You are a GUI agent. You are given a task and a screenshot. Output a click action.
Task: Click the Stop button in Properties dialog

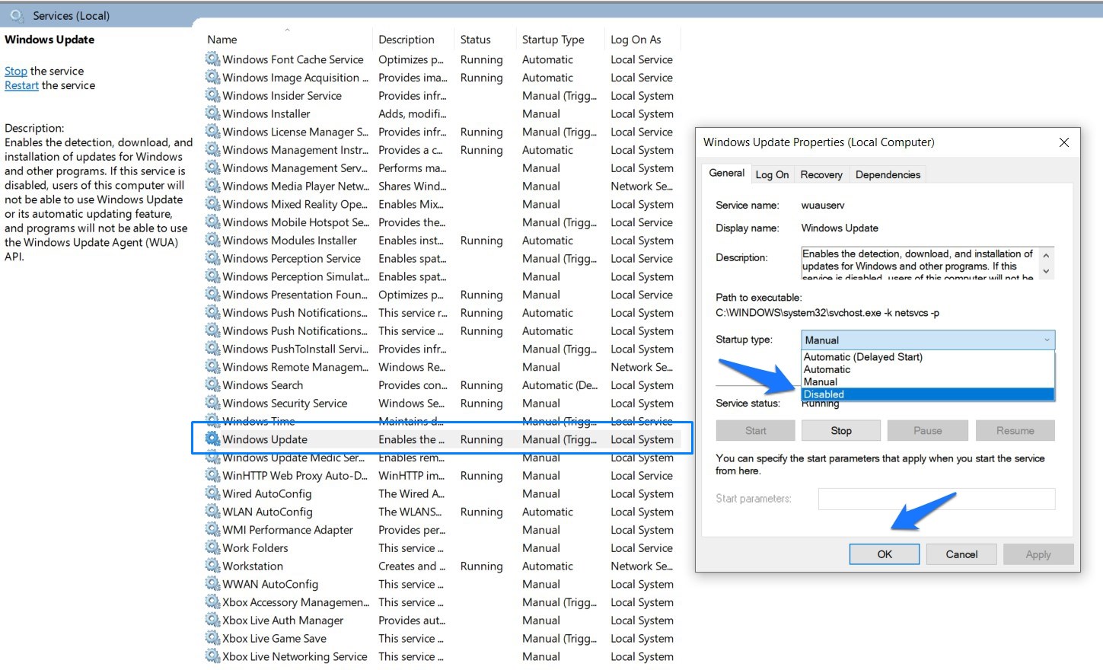[x=840, y=431]
